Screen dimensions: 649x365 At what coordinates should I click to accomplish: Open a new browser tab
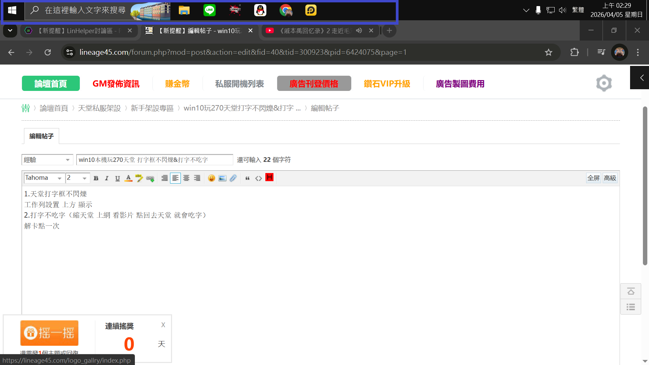389,31
